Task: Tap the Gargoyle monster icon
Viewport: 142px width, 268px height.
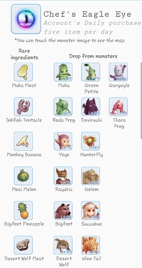Action: (118, 72)
